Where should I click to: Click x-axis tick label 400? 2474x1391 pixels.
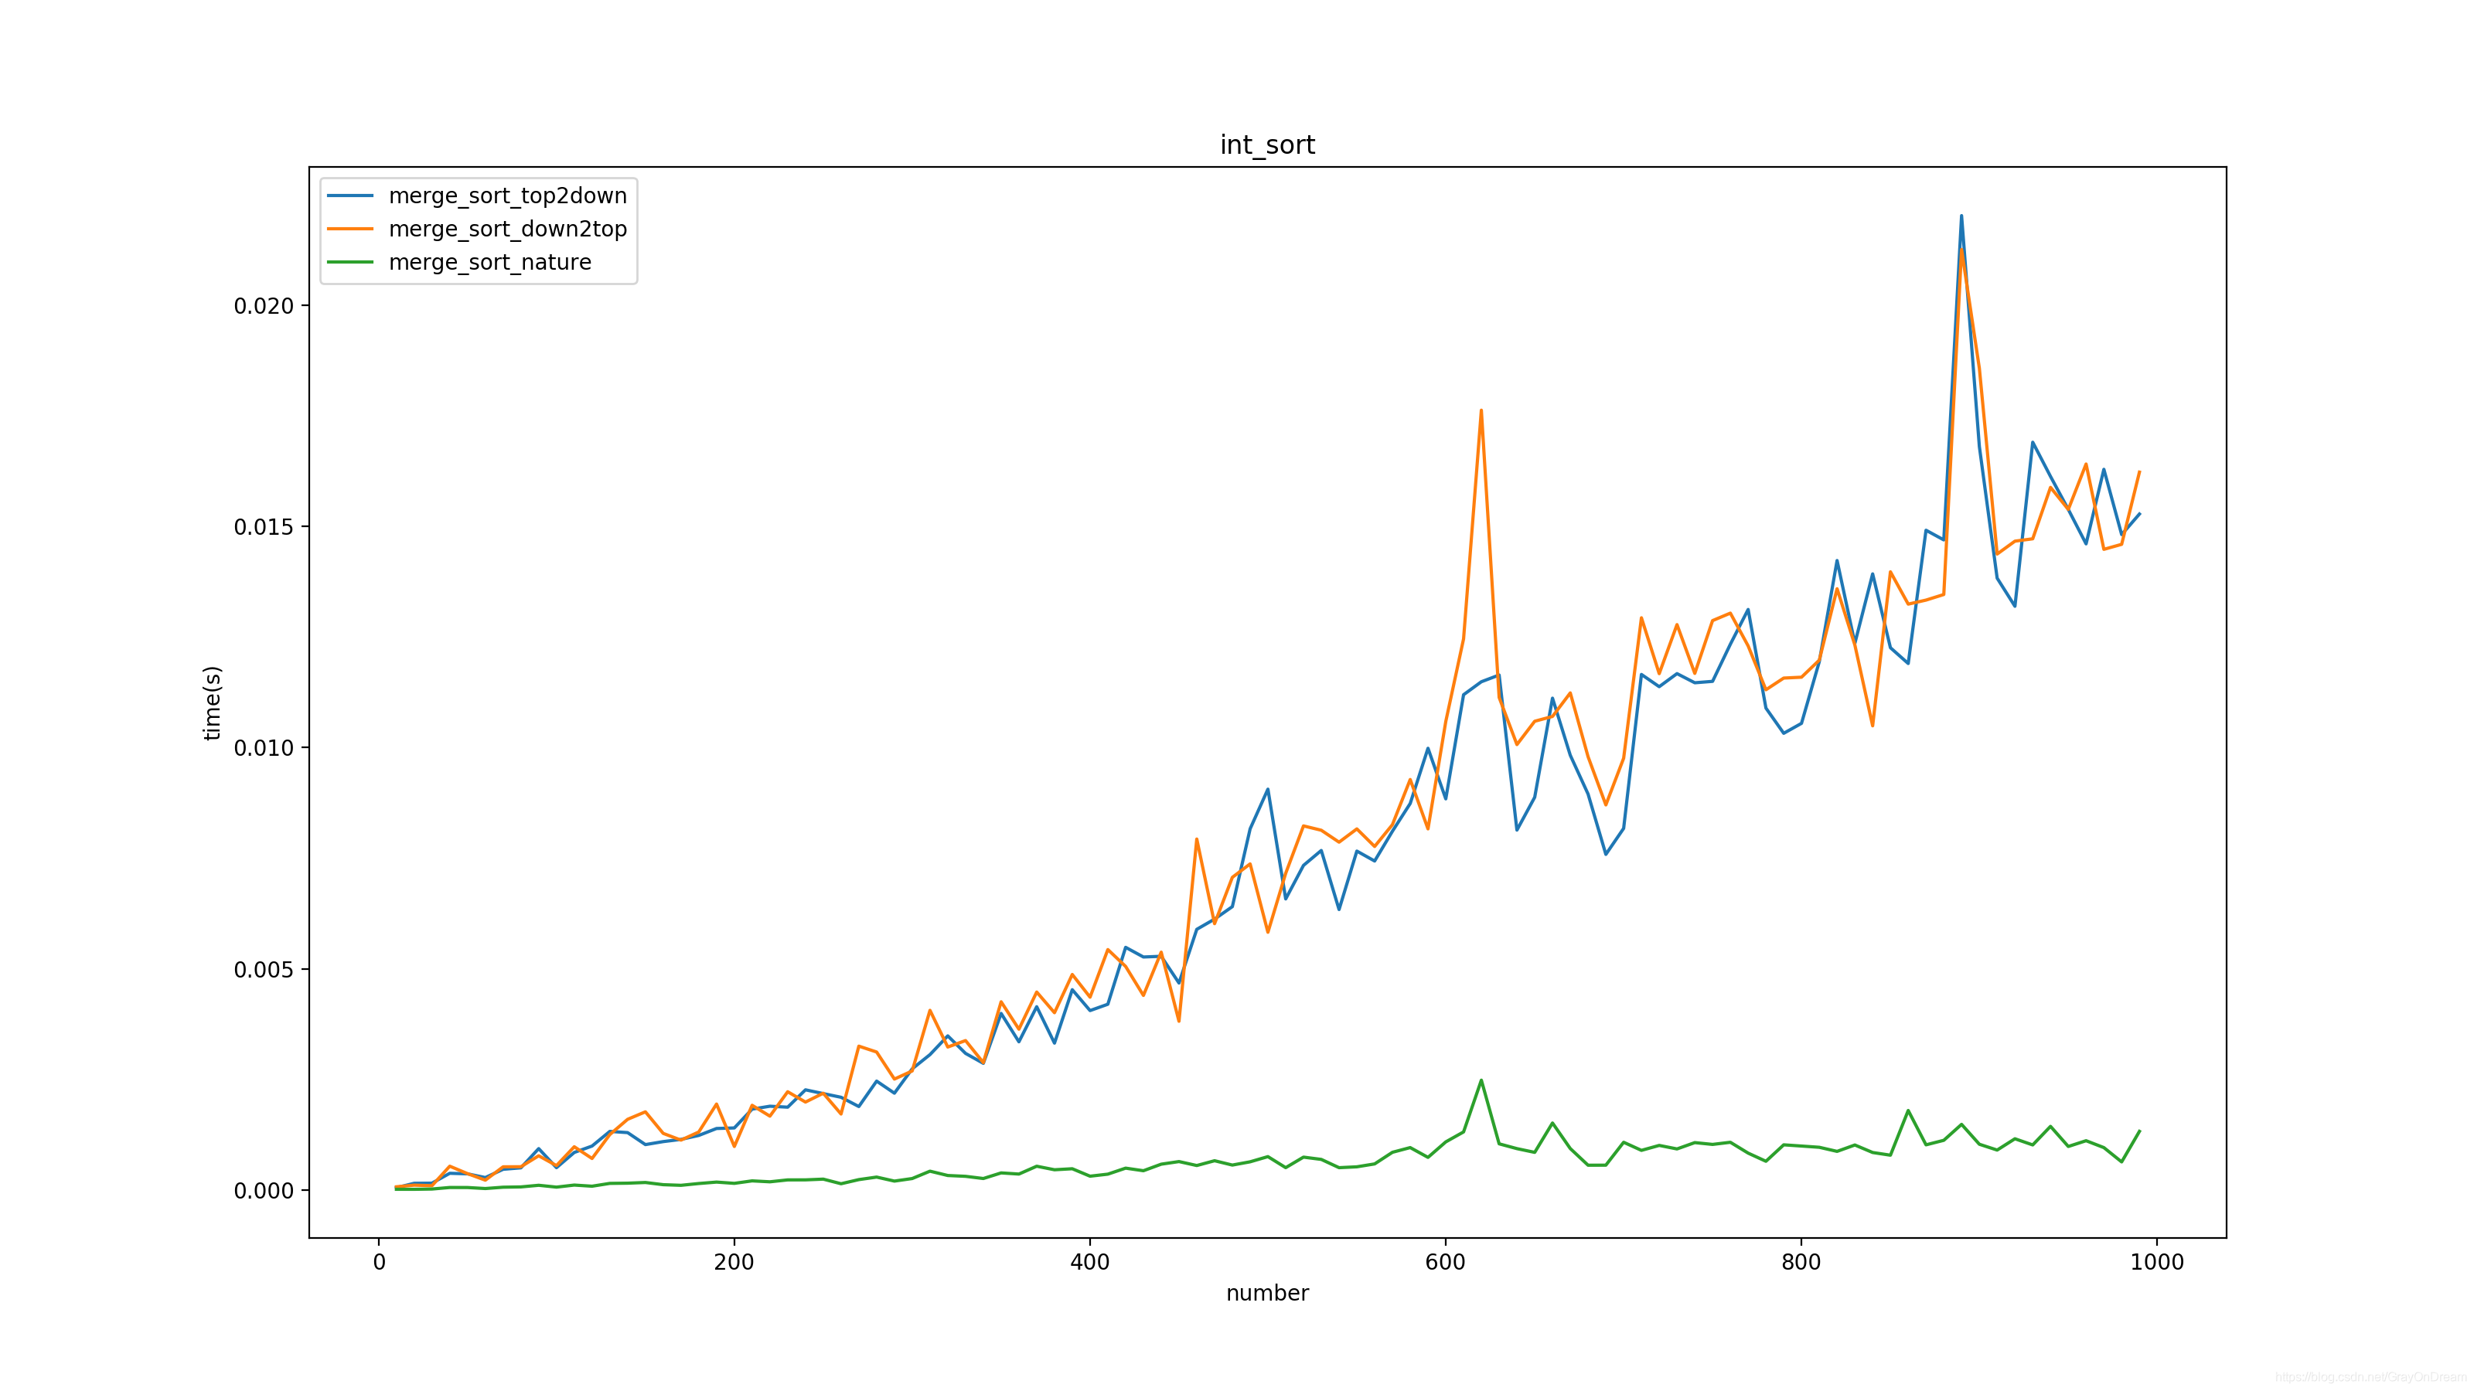(x=1090, y=1263)
